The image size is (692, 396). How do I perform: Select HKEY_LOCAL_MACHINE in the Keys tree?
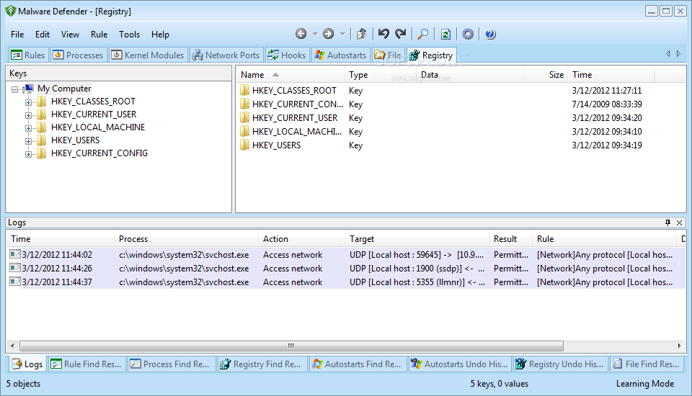pos(98,127)
